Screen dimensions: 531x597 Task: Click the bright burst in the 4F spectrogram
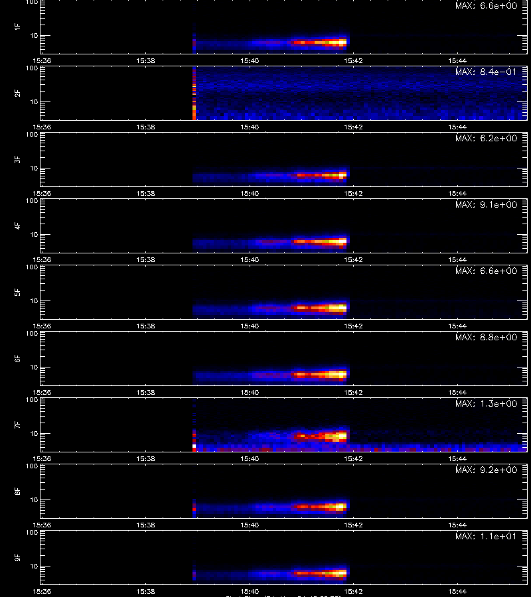(320, 241)
